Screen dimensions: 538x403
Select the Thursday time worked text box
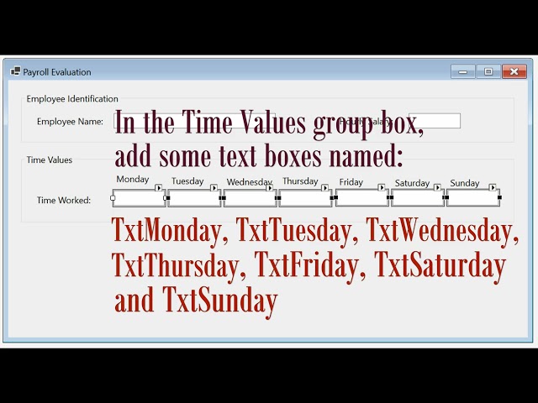click(x=305, y=198)
